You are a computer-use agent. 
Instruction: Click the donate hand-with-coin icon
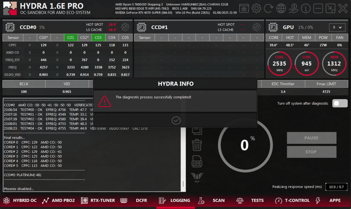pyautogui.click(x=293, y=9)
